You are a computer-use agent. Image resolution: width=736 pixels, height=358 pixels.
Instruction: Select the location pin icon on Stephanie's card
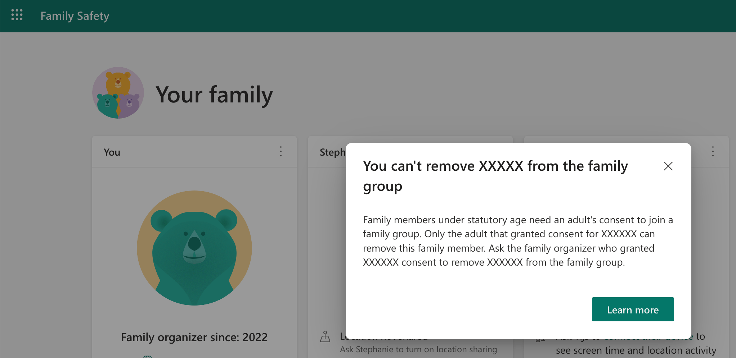[x=326, y=336]
